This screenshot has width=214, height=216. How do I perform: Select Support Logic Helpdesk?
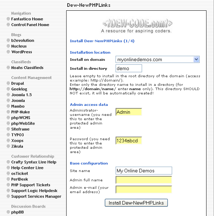coord(34,191)
